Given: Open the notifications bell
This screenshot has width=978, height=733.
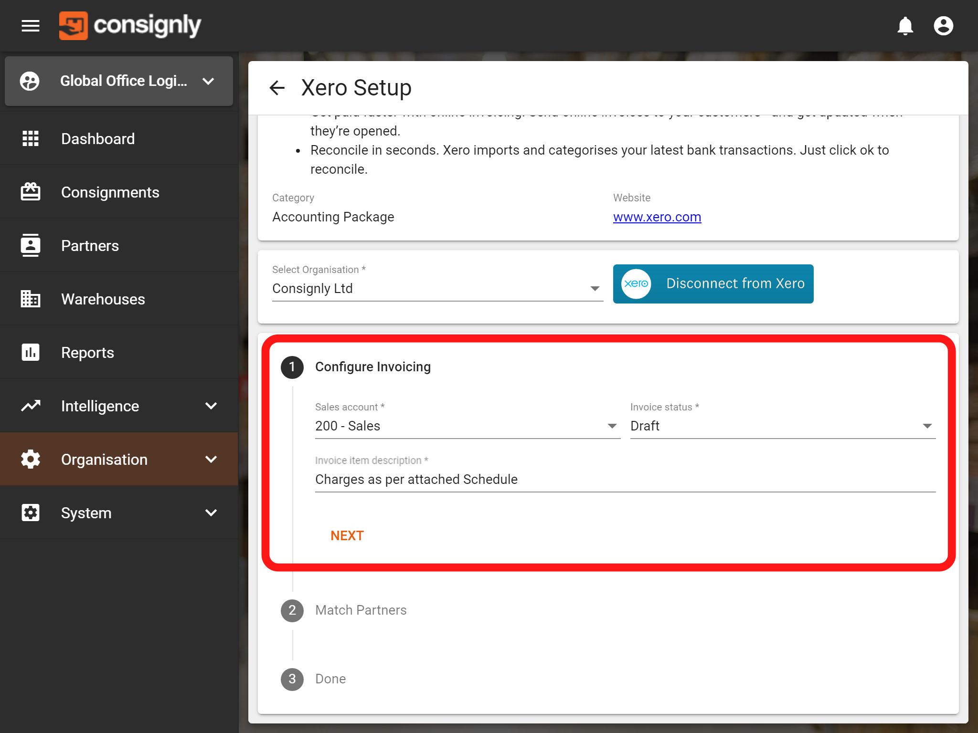Looking at the screenshot, I should click(905, 26).
